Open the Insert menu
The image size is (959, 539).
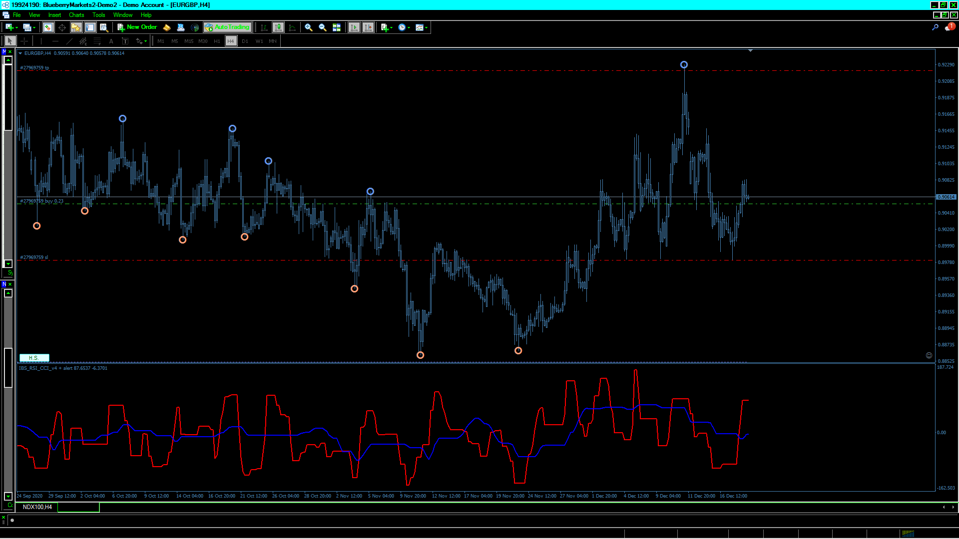tap(54, 15)
